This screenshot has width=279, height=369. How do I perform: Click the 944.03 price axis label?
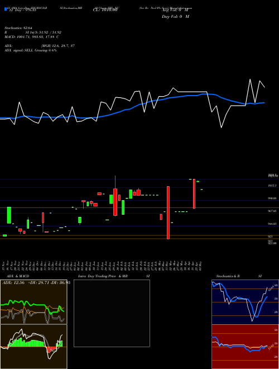(272, 224)
